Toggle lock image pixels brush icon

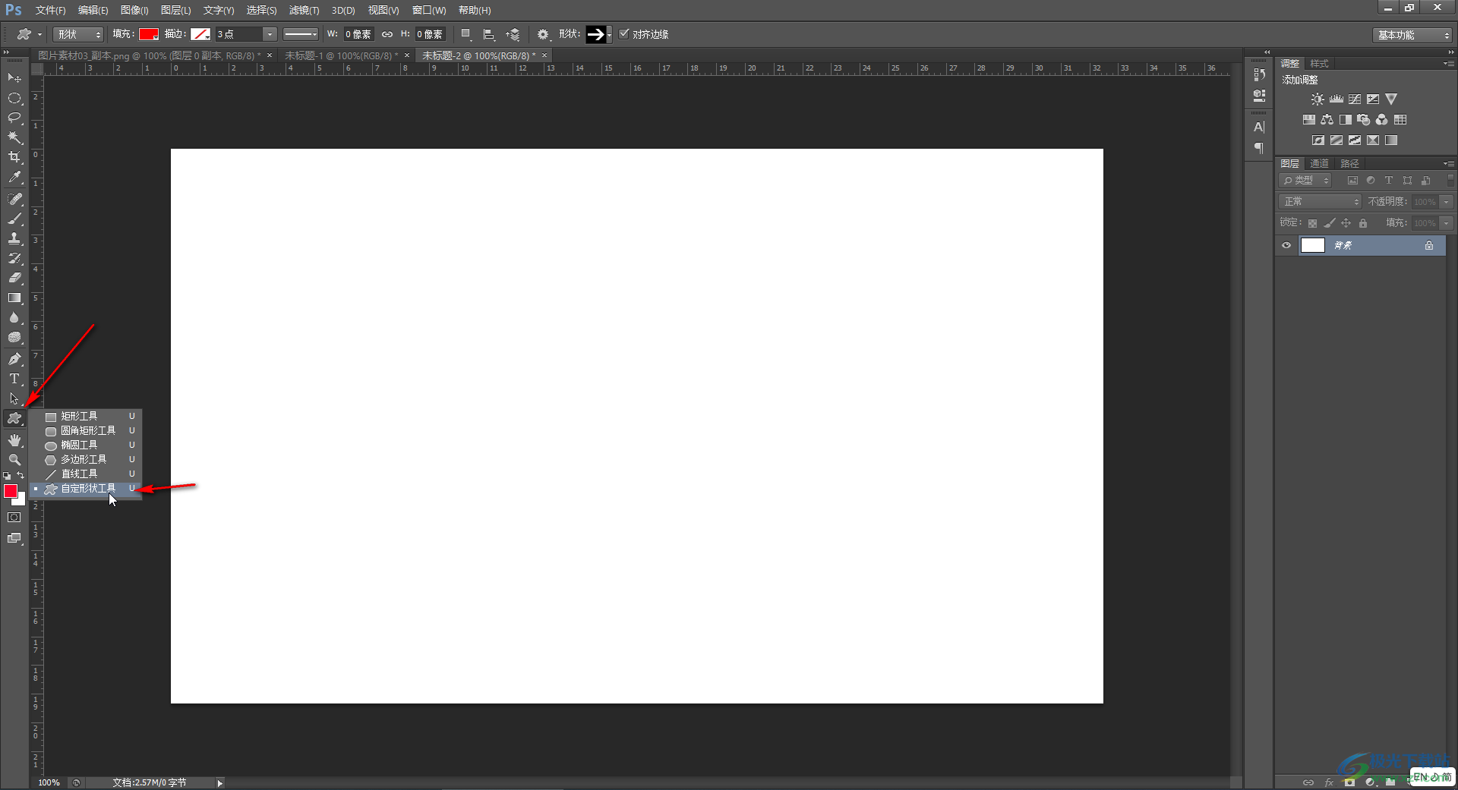click(1329, 223)
